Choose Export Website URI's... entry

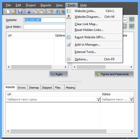click(x=94, y=37)
